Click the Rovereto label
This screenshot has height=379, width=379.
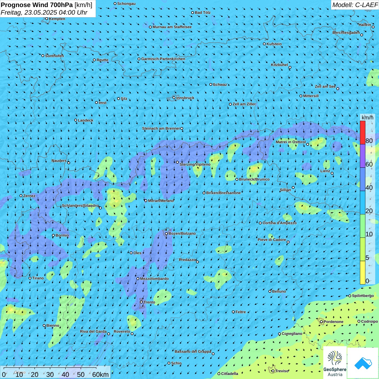click(122, 331)
